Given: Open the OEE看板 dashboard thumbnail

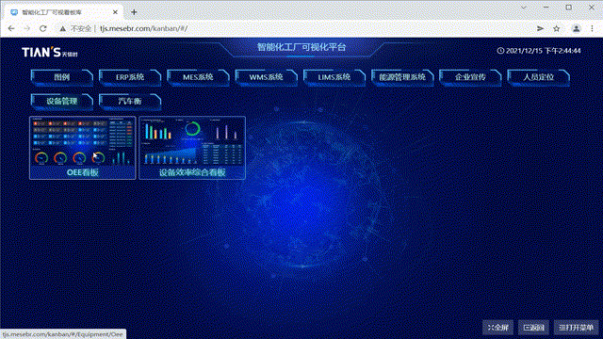Looking at the screenshot, I should [83, 148].
